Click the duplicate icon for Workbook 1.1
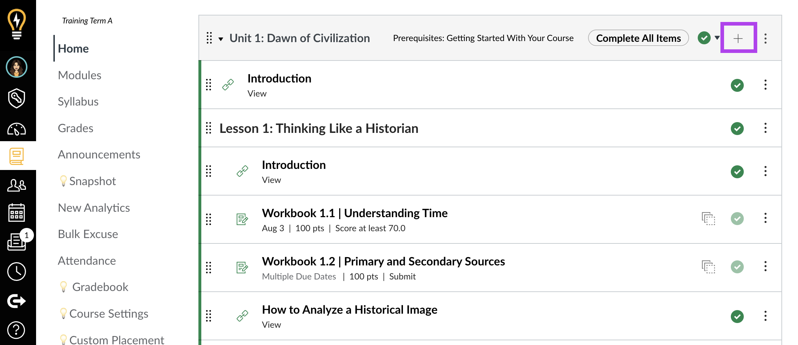 [x=709, y=219]
